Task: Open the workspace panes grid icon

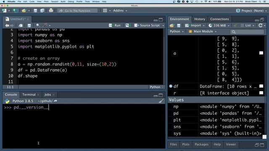Action: coord(105,10)
